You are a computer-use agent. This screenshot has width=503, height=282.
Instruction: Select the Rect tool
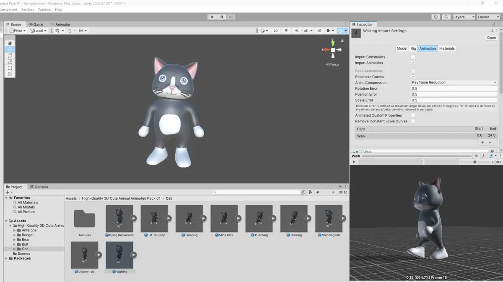click(x=10, y=68)
